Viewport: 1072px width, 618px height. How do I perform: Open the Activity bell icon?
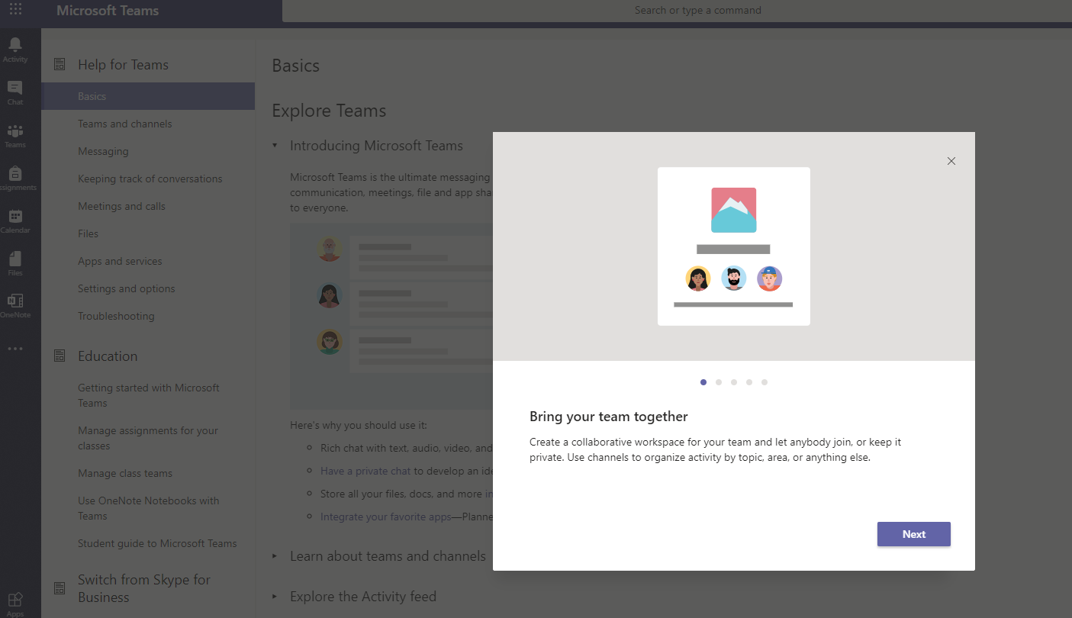(x=15, y=44)
